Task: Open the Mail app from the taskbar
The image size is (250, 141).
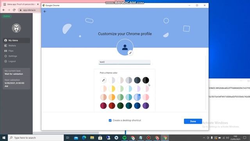Action: (x=76, y=137)
